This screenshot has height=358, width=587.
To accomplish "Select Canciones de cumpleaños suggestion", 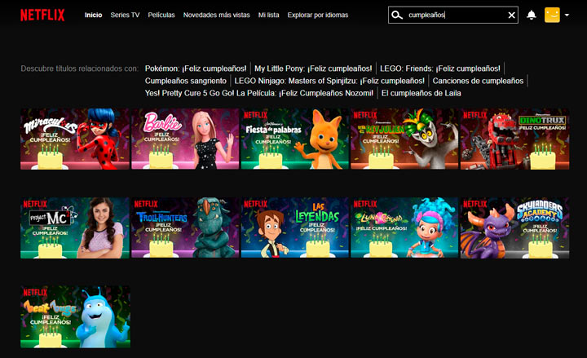I will (x=478, y=81).
